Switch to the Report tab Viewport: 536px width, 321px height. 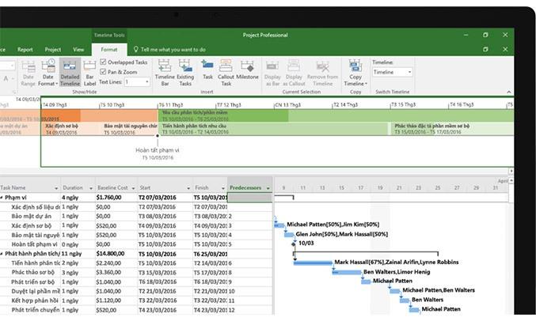(25, 50)
